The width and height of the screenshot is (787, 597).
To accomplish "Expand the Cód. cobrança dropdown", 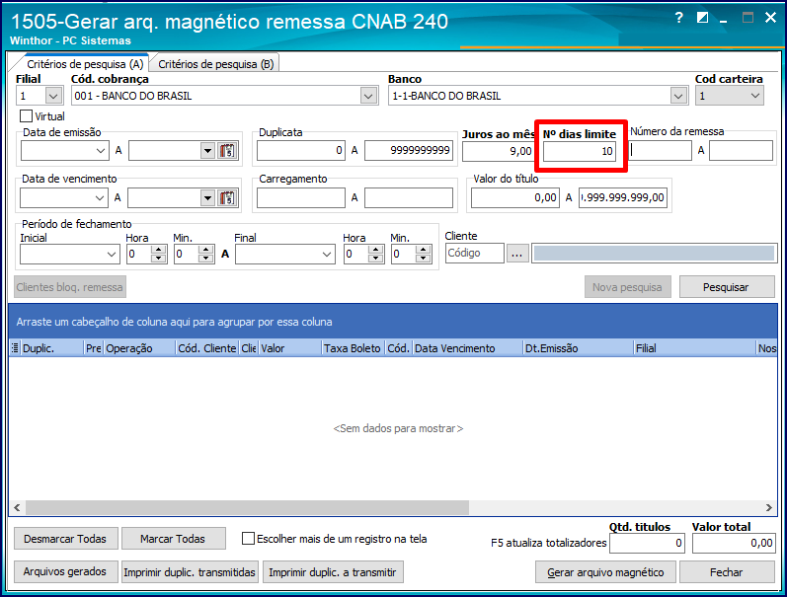I will click(x=368, y=96).
